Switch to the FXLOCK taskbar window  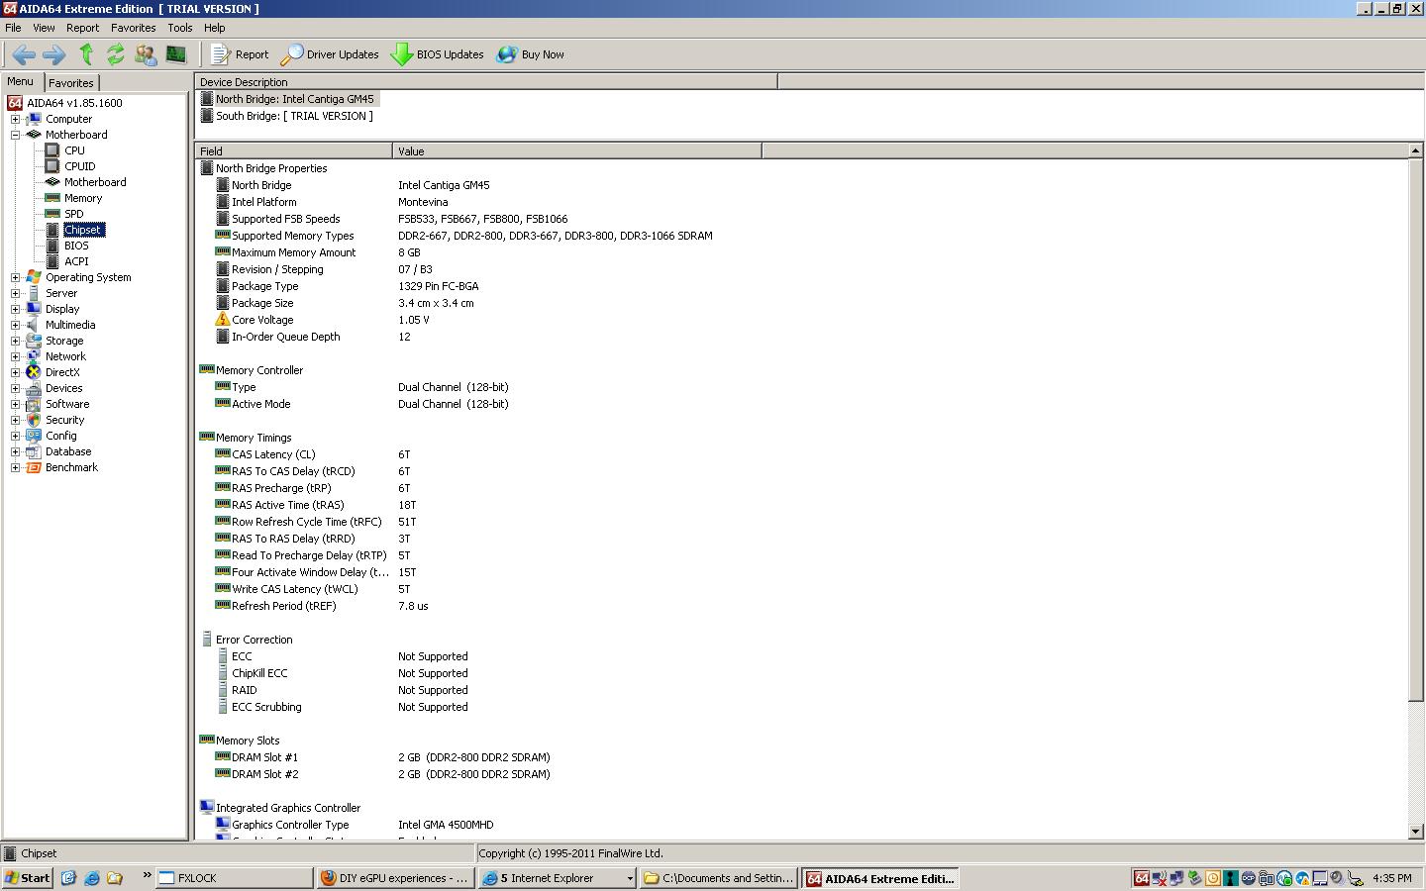(x=234, y=878)
